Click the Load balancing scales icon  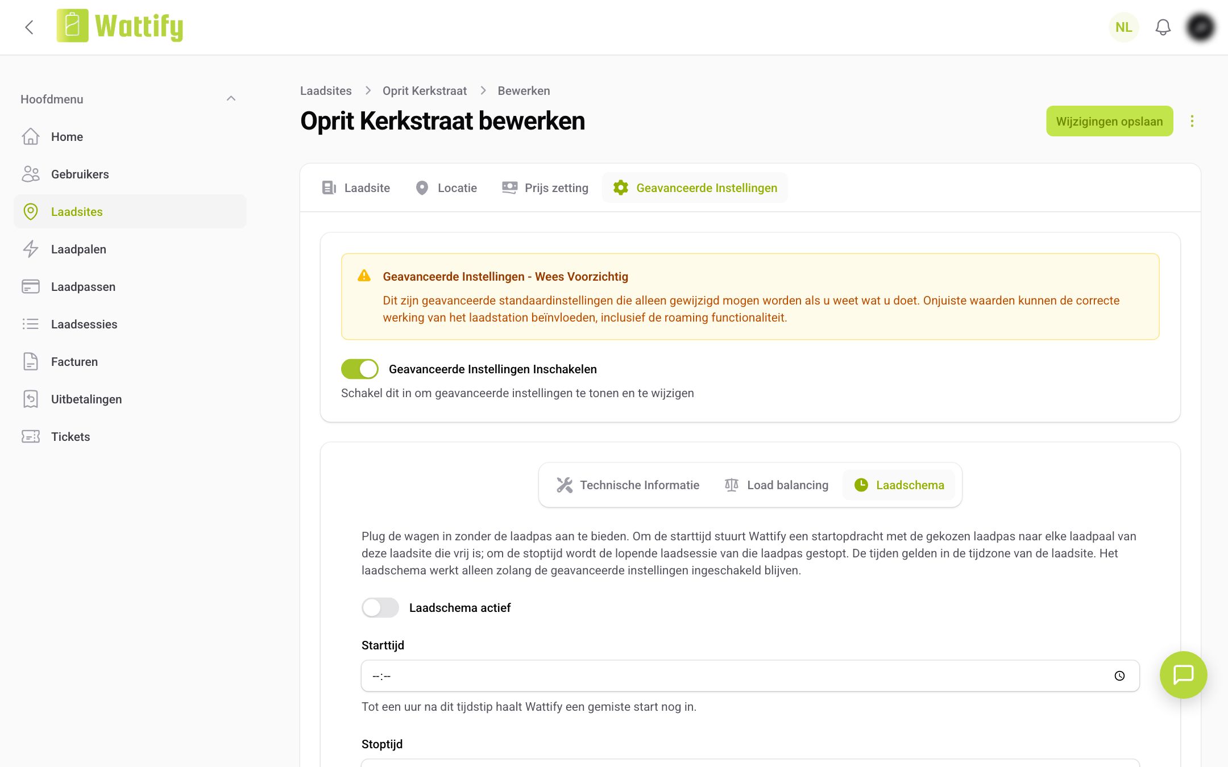tap(732, 485)
